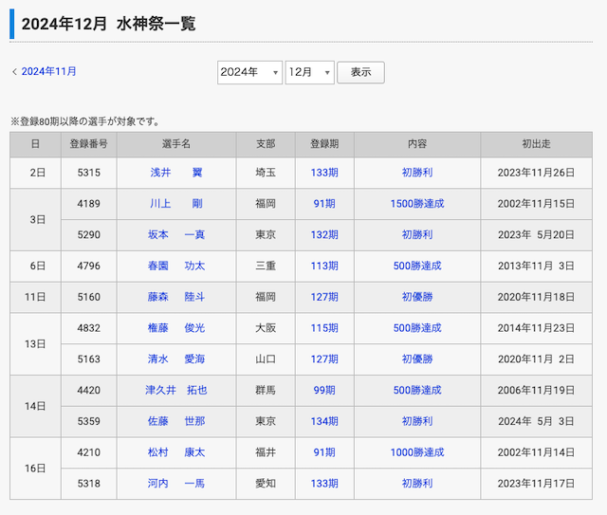
Task: Open racer 佐藤 世那 profile link
Action: 176,421
